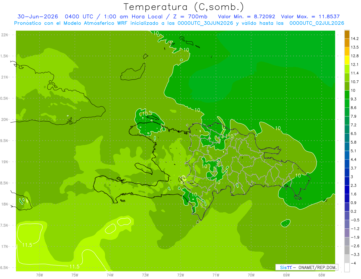Click the '0.5N' latitude label

(5, 98)
